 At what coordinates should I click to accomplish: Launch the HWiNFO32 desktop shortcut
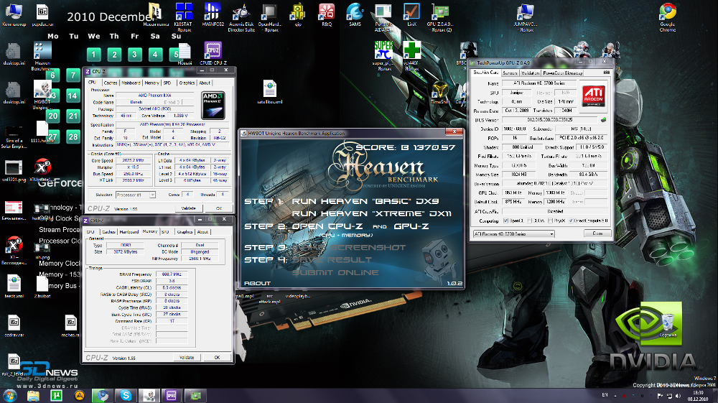point(213,15)
